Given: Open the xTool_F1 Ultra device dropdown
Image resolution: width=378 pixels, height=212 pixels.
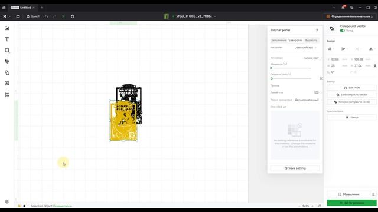Looking at the screenshot, I should [x=194, y=16].
